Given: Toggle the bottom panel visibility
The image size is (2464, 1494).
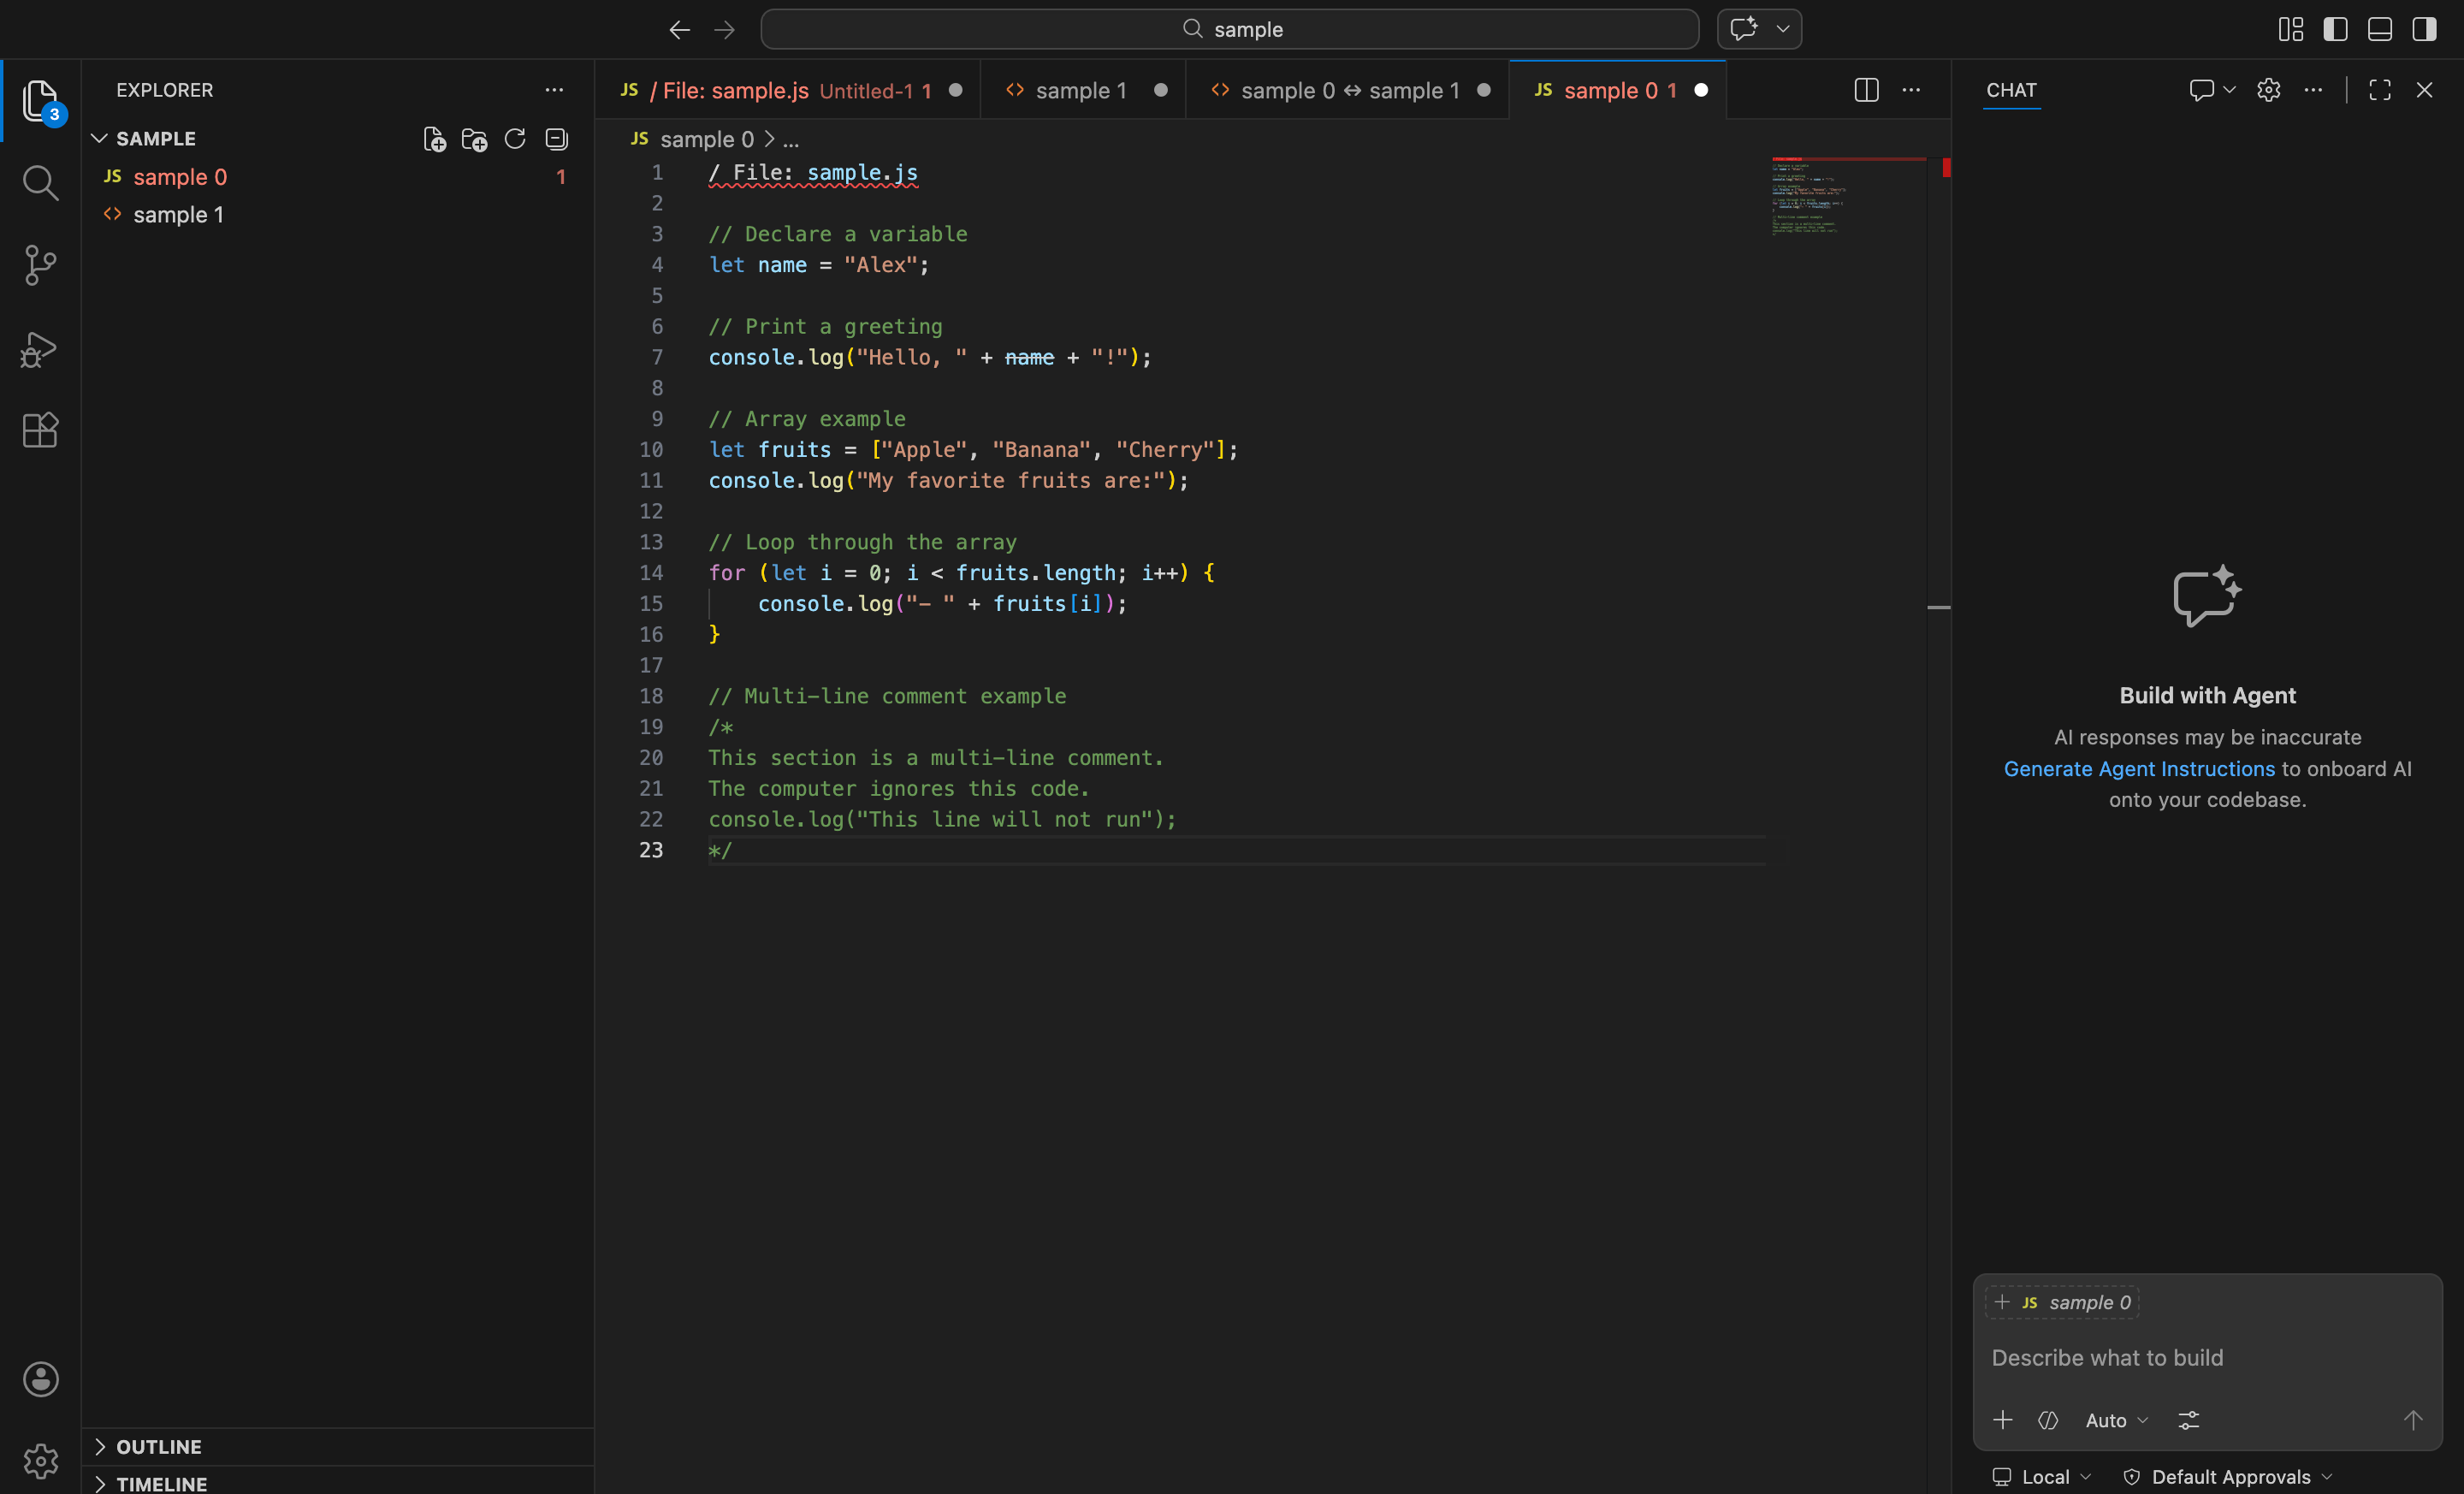Looking at the screenshot, I should (2379, 29).
